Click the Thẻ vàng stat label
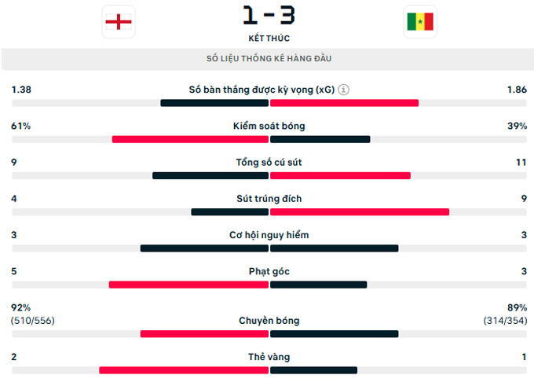Image resolution: width=534 pixels, height=386 pixels. point(269,357)
